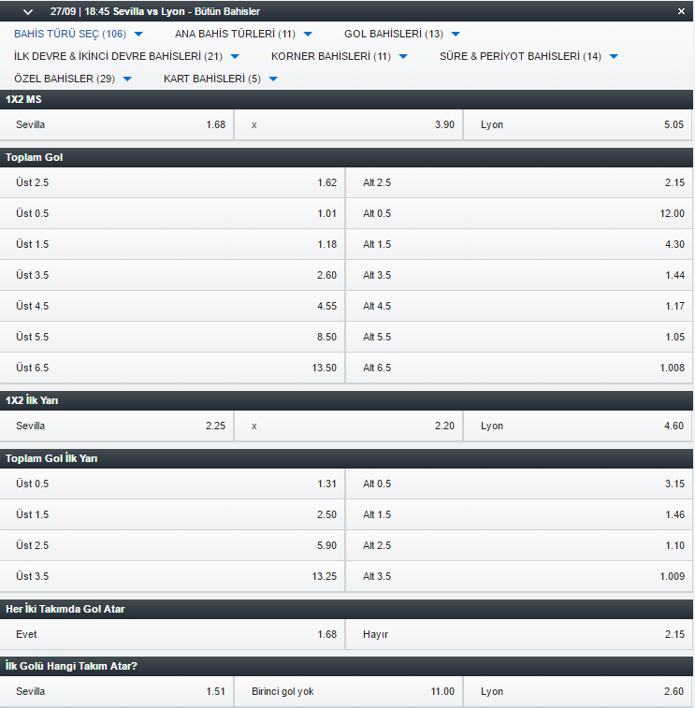Select Üst 6.5 odds 13.50
Viewport: 695px width, 708px height.
click(172, 368)
